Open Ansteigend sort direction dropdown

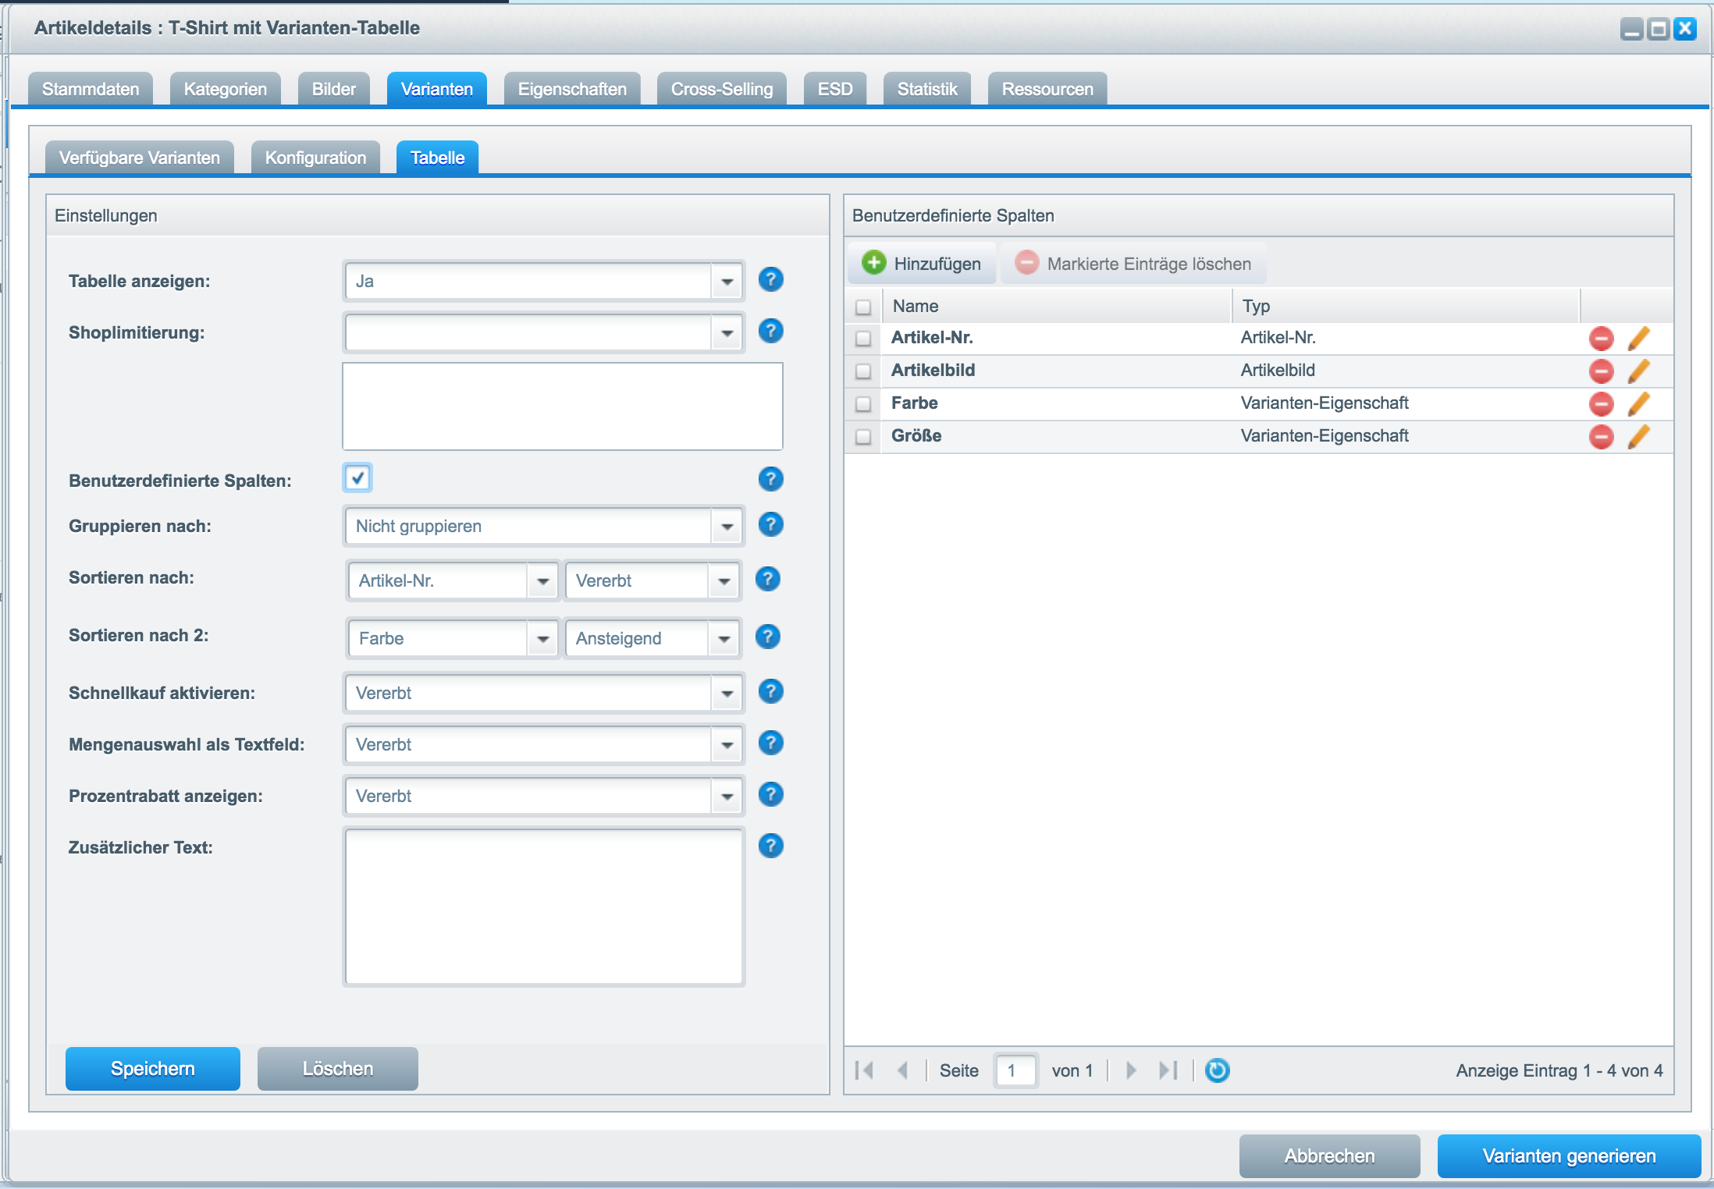(x=724, y=639)
